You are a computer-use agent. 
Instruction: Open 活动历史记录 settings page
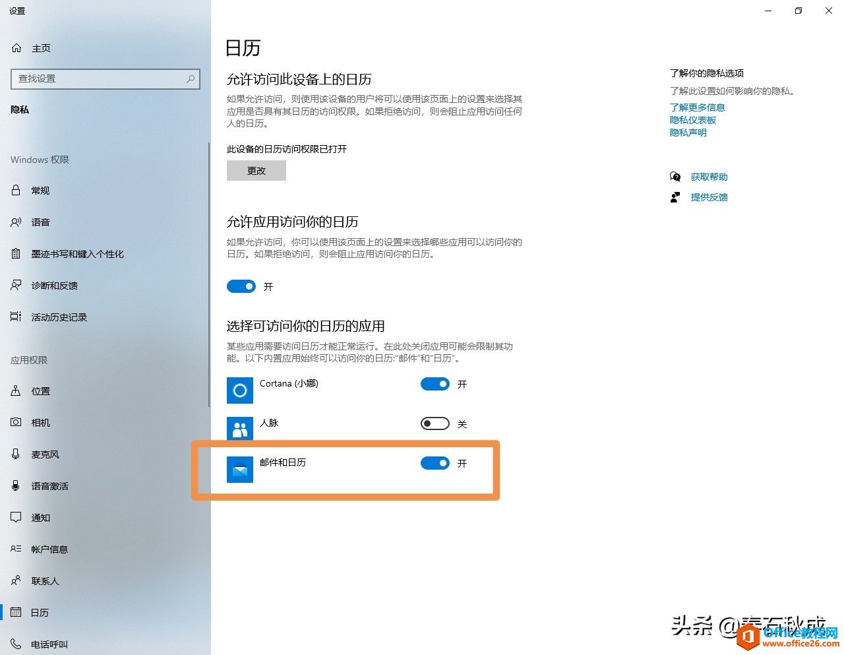click(59, 317)
